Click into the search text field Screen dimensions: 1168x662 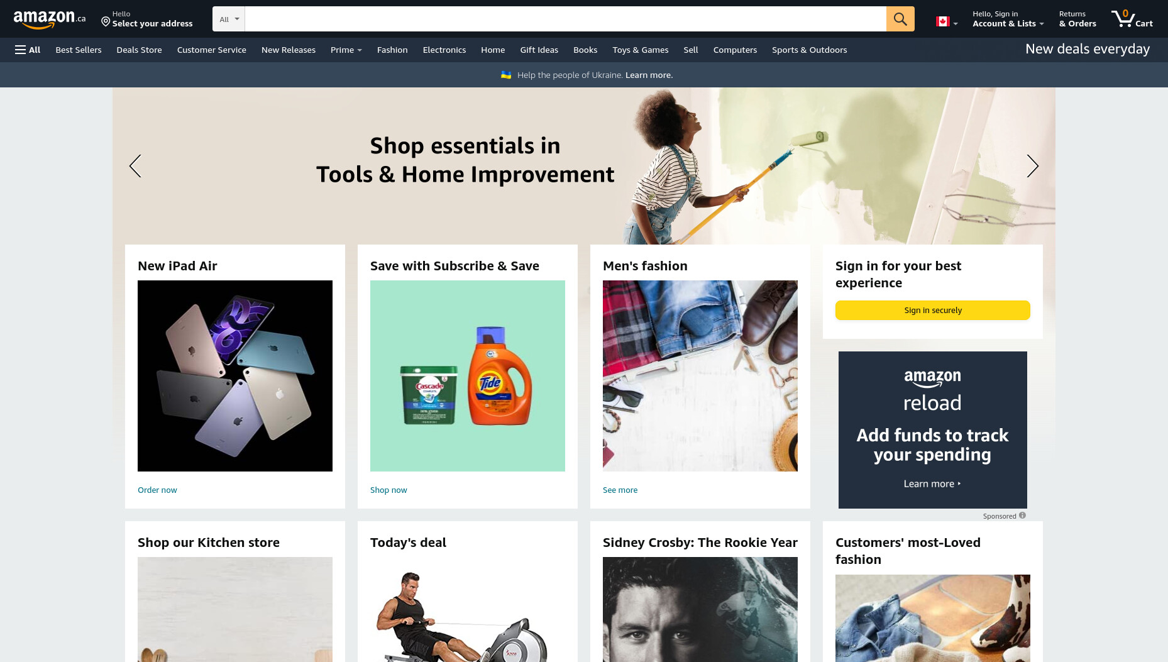(x=566, y=19)
